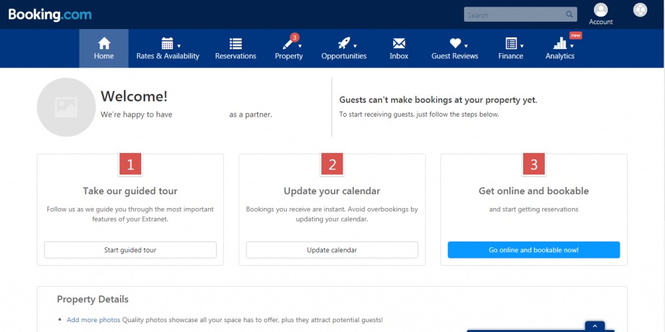Click the Account profile icon
Image resolution: width=665 pixels, height=332 pixels.
pos(600,10)
